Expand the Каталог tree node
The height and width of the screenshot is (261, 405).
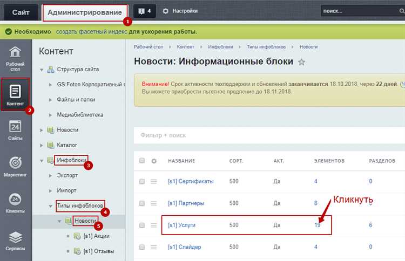coord(42,146)
